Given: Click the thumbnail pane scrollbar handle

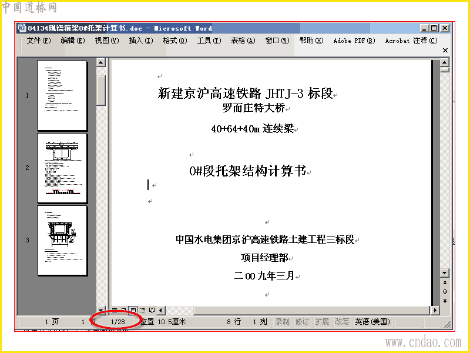Looking at the screenshot, I should 101,91.
